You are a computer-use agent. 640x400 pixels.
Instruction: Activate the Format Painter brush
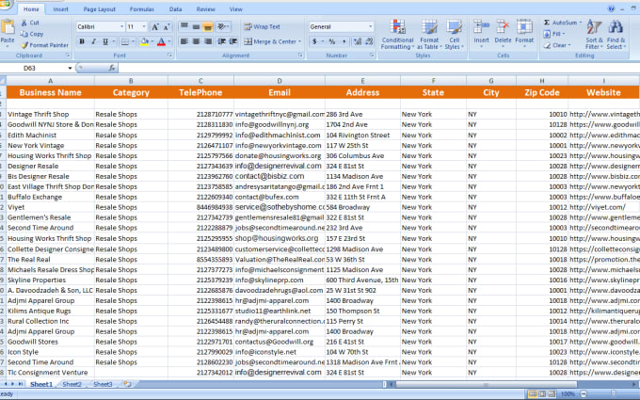pos(44,45)
